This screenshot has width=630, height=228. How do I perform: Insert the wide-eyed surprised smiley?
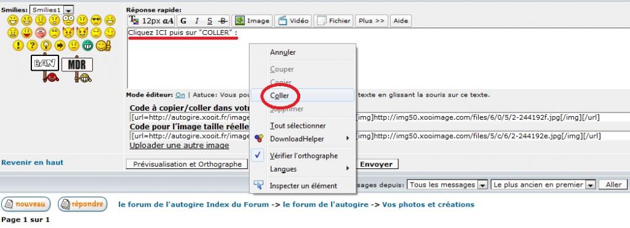(x=68, y=20)
